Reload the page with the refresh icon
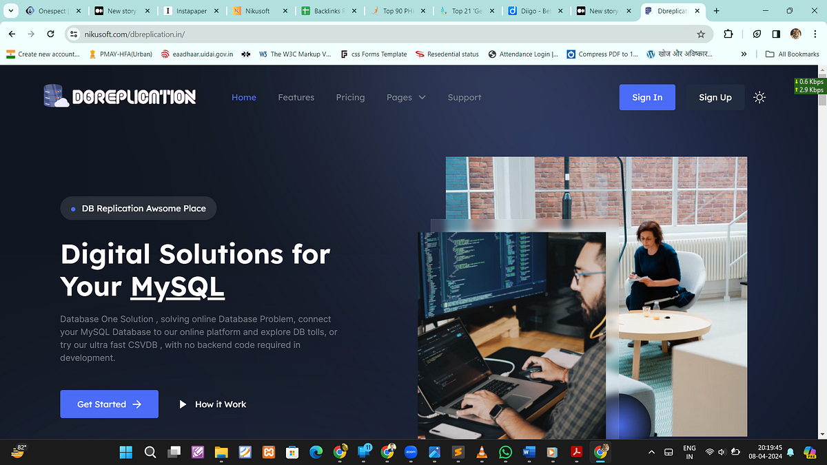The width and height of the screenshot is (827, 465). 50,34
